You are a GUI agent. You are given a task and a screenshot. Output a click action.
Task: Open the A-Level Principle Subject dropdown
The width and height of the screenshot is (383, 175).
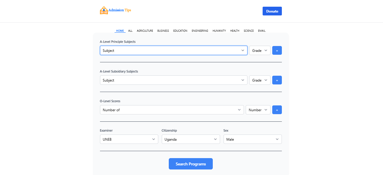174,50
